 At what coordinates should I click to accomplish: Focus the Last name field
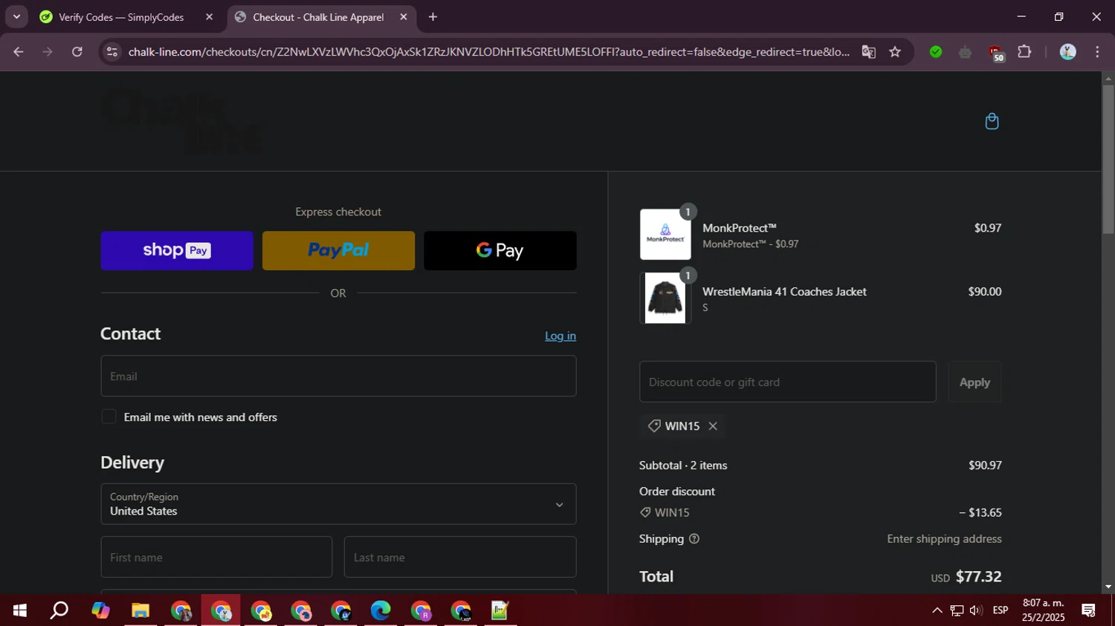click(460, 557)
